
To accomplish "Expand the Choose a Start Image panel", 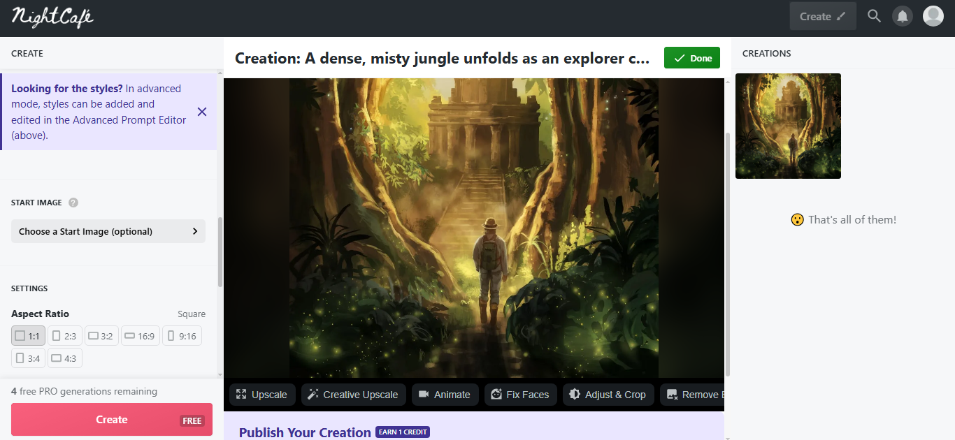I will coord(108,231).
